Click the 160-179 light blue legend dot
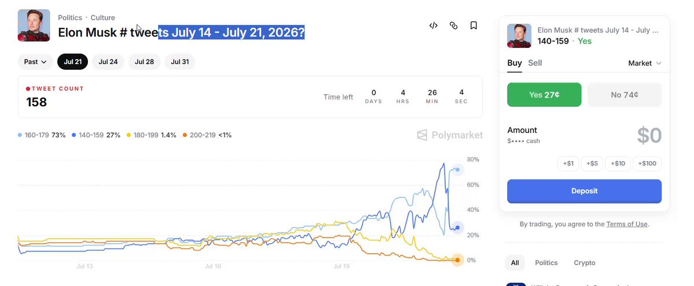The width and height of the screenshot is (694, 286). point(20,135)
